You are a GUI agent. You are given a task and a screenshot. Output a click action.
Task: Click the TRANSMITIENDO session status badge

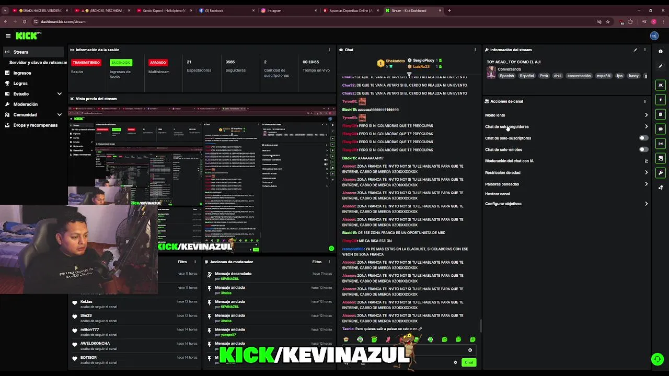[86, 63]
